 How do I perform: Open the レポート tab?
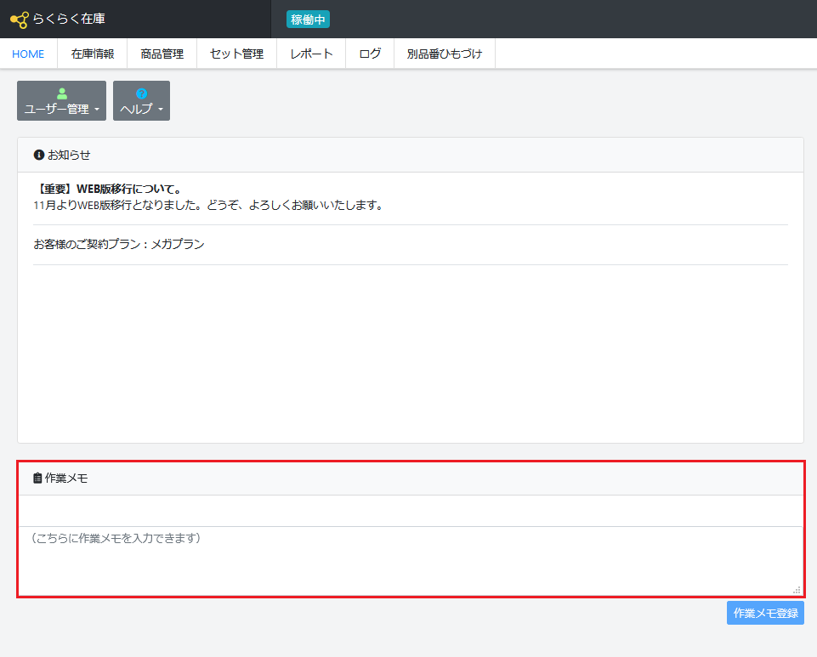click(311, 54)
